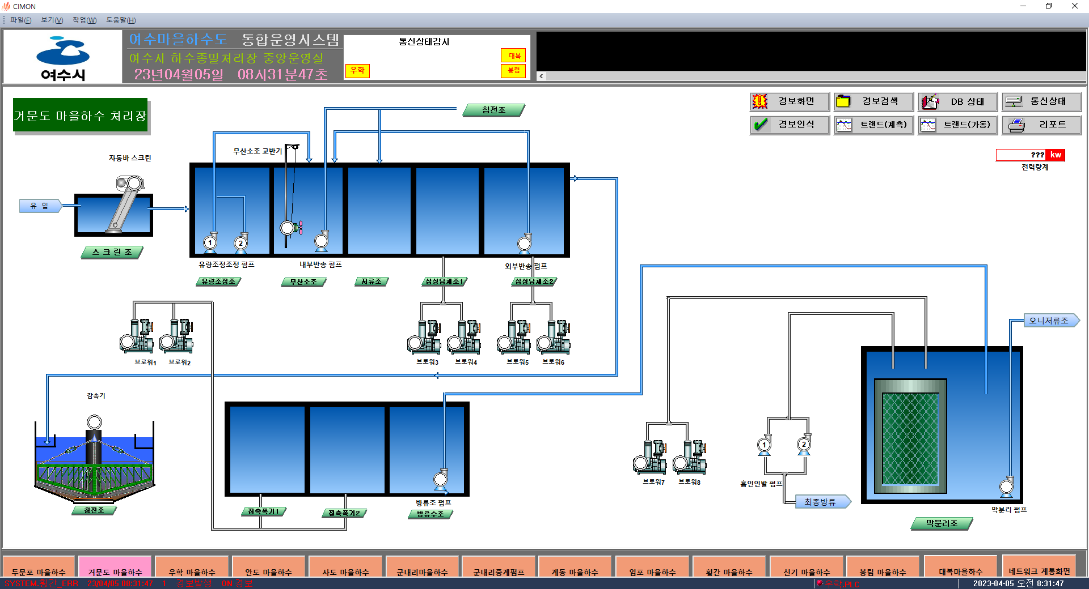Viewport: 1089px width, 589px height.
Task: Click the horizontal scrollbar left arrow
Action: [x=541, y=76]
